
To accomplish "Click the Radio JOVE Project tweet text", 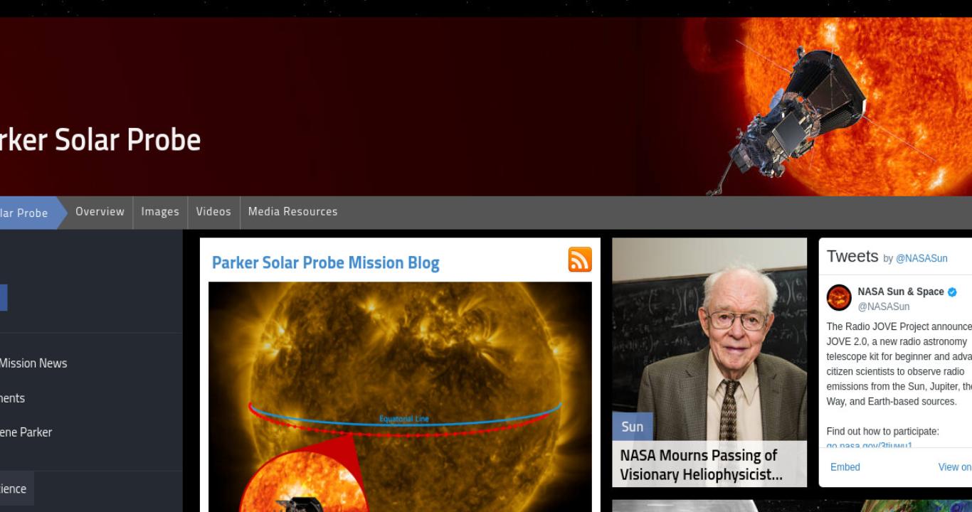I will click(899, 364).
